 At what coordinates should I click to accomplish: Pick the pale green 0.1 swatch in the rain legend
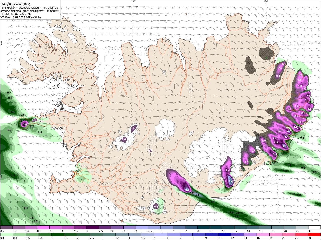[x=6, y=235]
